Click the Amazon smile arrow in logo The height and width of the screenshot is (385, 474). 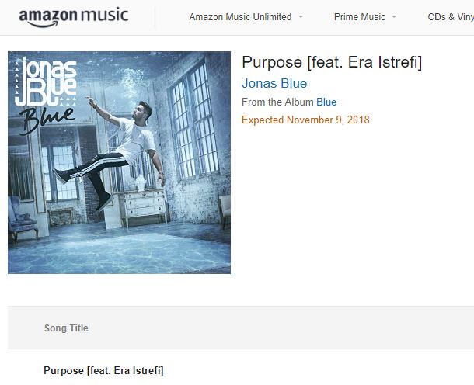(x=39, y=24)
